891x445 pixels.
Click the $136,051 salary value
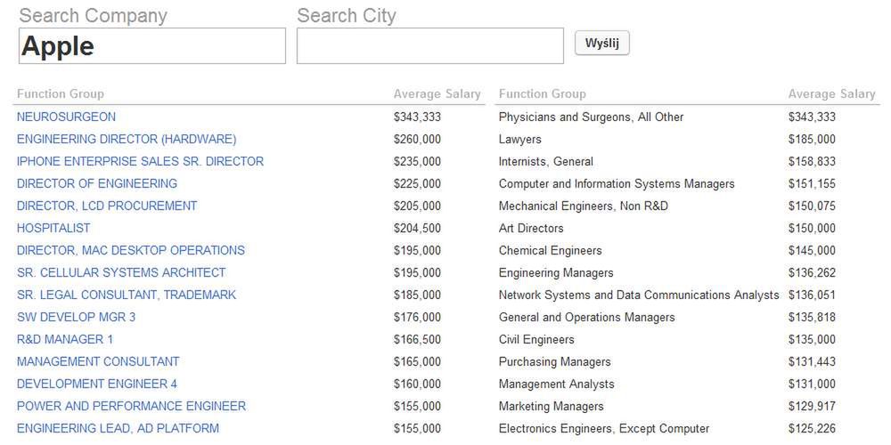(x=812, y=295)
